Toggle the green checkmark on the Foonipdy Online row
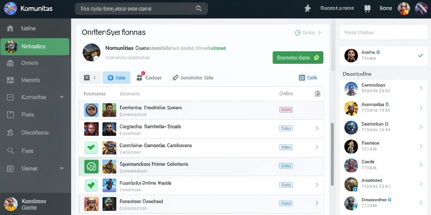431x215 pixels. pyautogui.click(x=91, y=185)
